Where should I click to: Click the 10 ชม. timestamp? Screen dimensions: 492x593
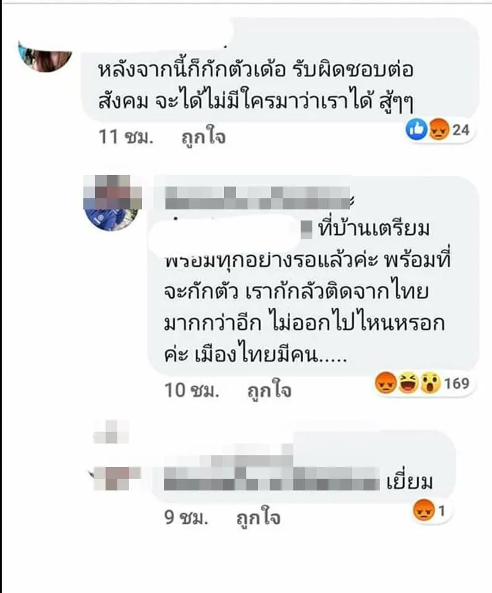point(191,390)
